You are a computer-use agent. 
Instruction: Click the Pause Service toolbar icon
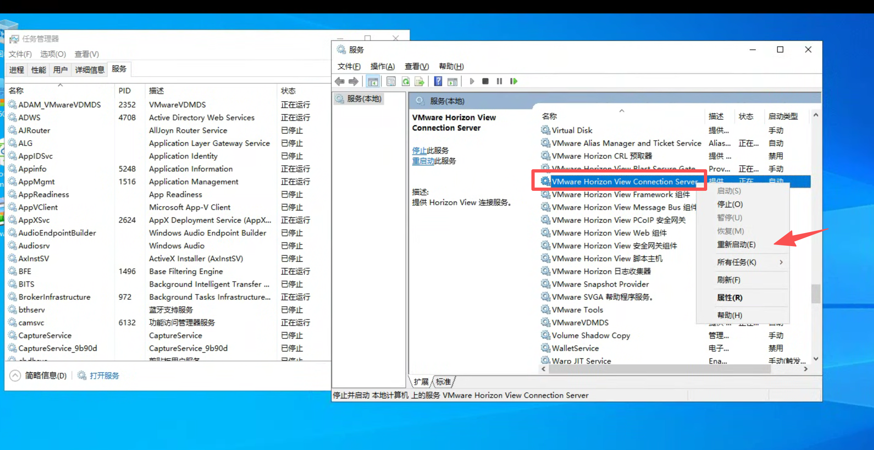[499, 81]
